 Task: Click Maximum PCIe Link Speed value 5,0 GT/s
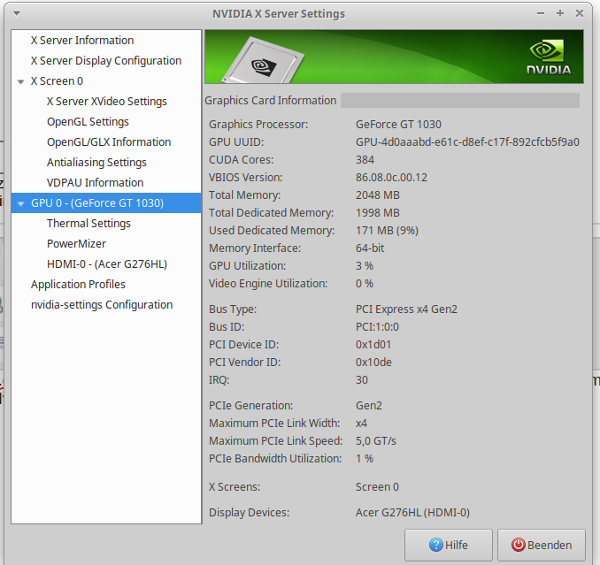[x=376, y=440]
